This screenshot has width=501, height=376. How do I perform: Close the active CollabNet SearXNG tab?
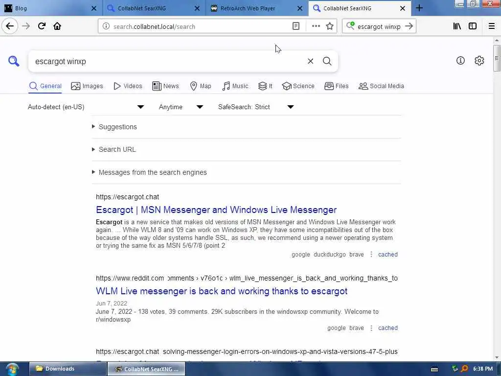click(403, 8)
